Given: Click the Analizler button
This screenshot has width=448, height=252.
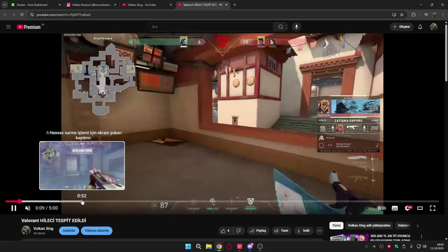Looking at the screenshot, I should pyautogui.click(x=69, y=231).
